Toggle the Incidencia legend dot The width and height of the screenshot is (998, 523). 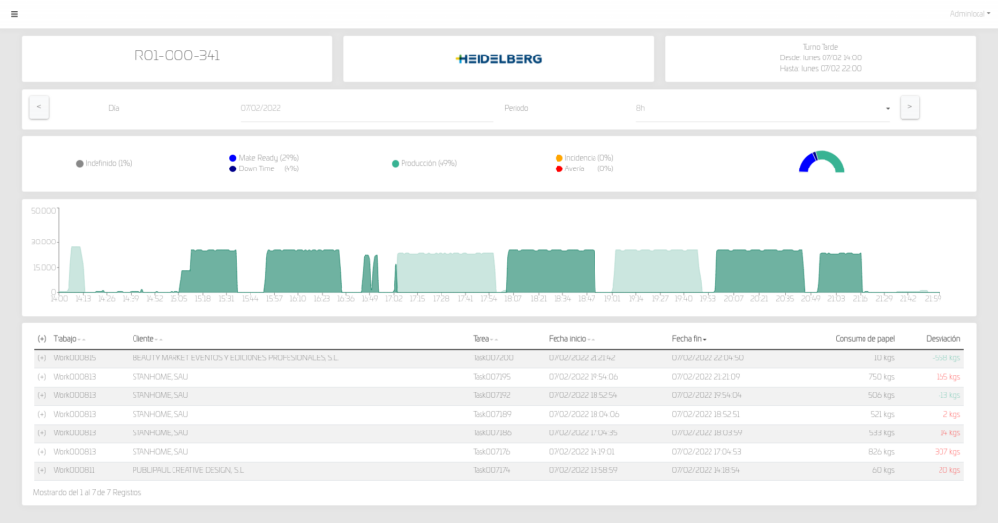(x=558, y=158)
